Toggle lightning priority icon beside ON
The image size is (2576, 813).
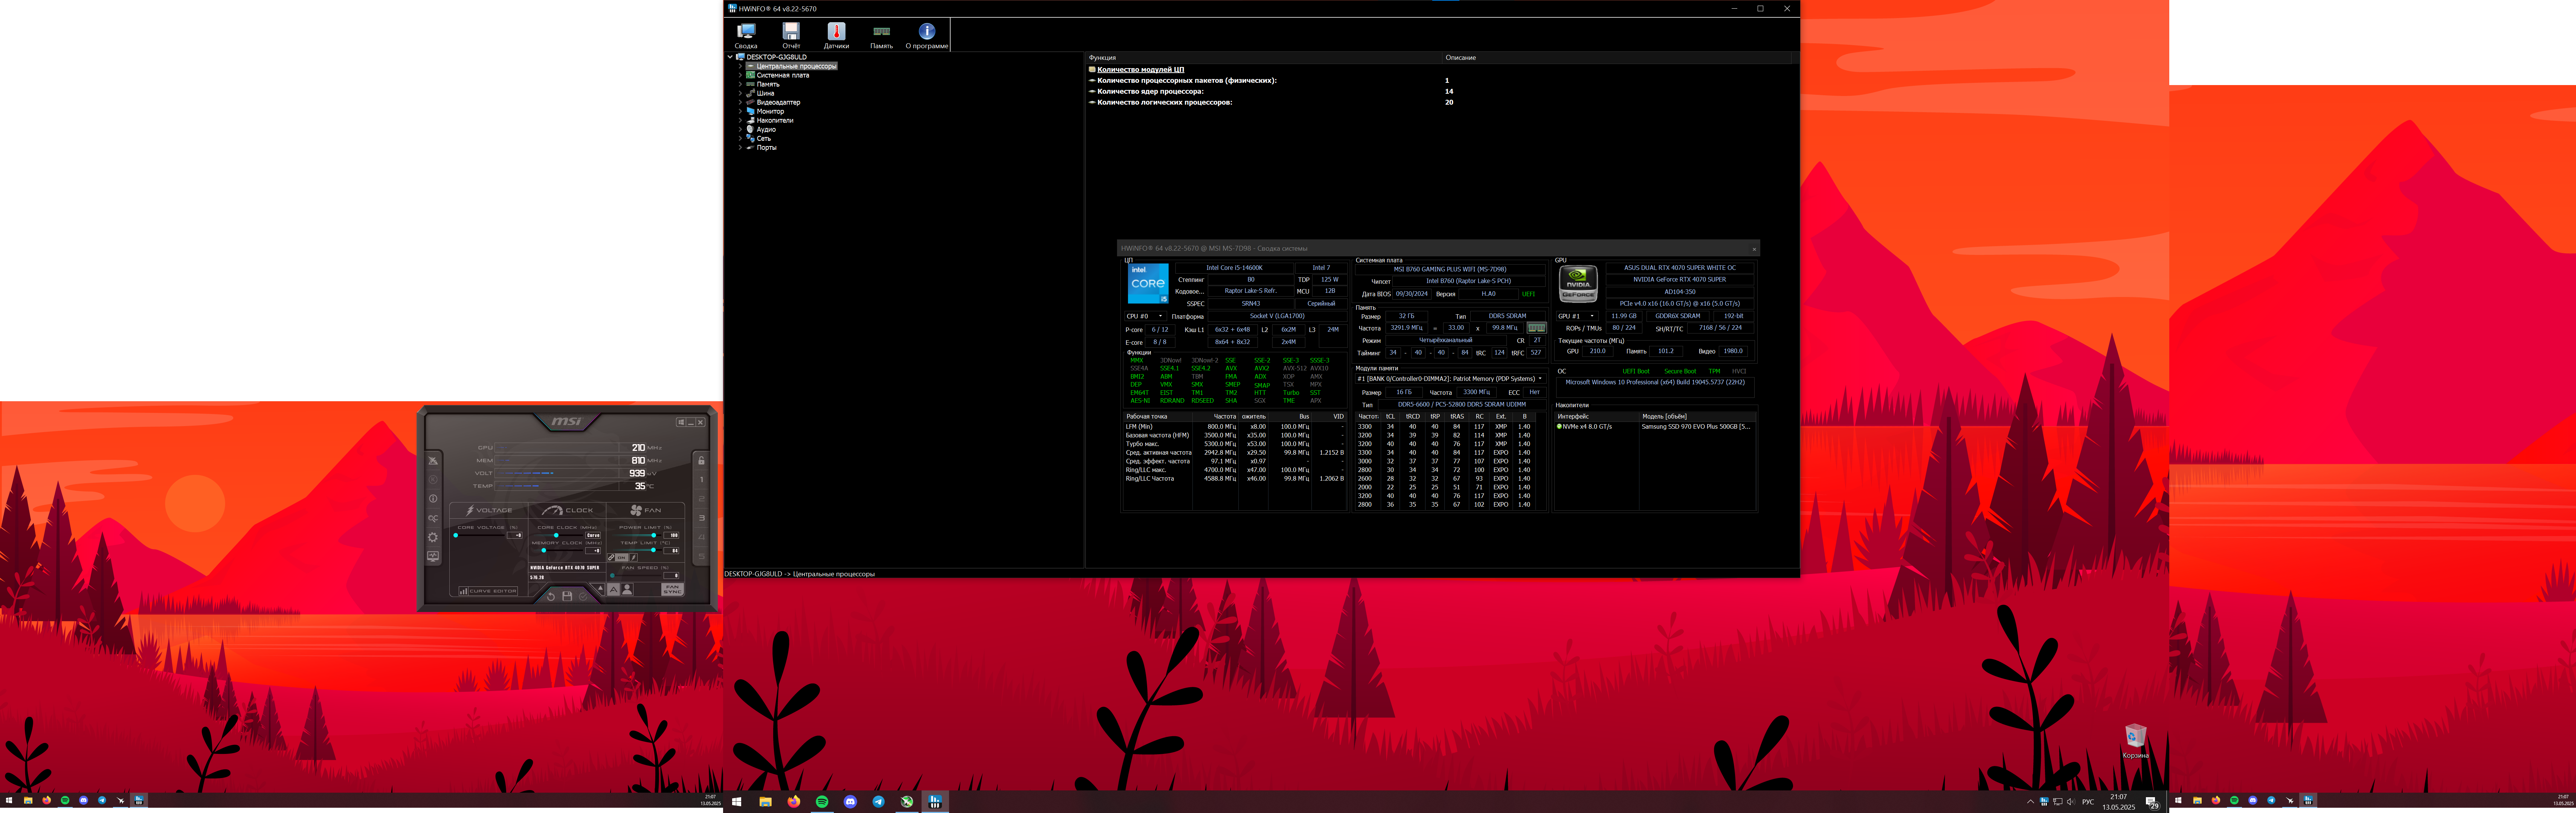(634, 558)
